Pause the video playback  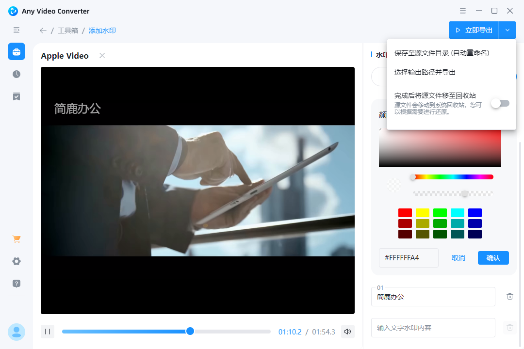[48, 332]
